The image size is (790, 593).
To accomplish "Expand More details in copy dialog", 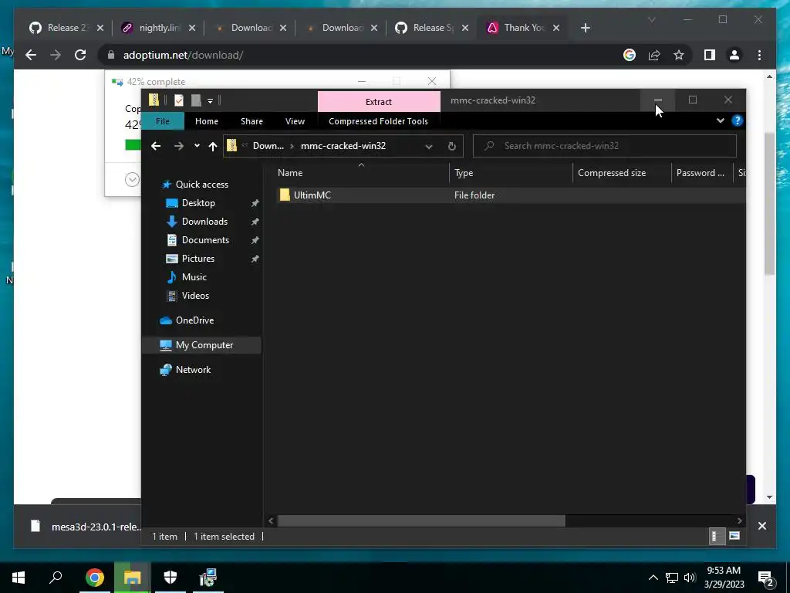I will coord(132,179).
